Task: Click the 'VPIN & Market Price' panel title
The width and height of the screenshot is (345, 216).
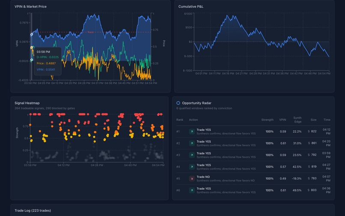Action: (30, 6)
